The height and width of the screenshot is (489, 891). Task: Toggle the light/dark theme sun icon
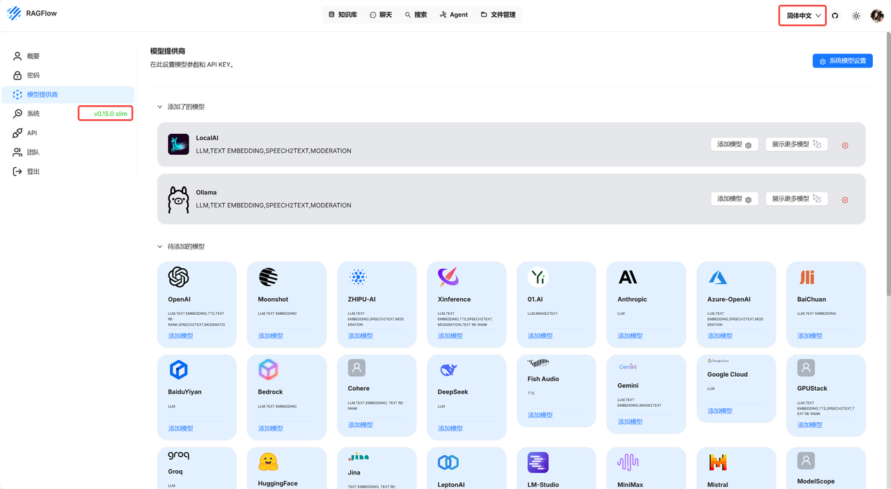(856, 15)
